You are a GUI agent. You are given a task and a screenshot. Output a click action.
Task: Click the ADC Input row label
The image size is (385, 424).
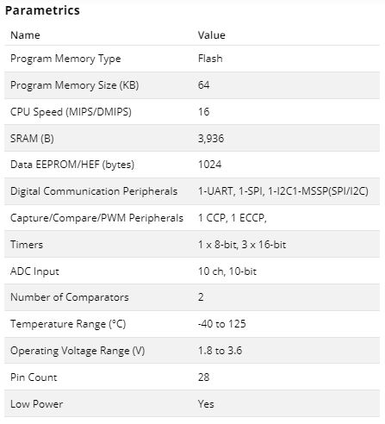(x=34, y=271)
